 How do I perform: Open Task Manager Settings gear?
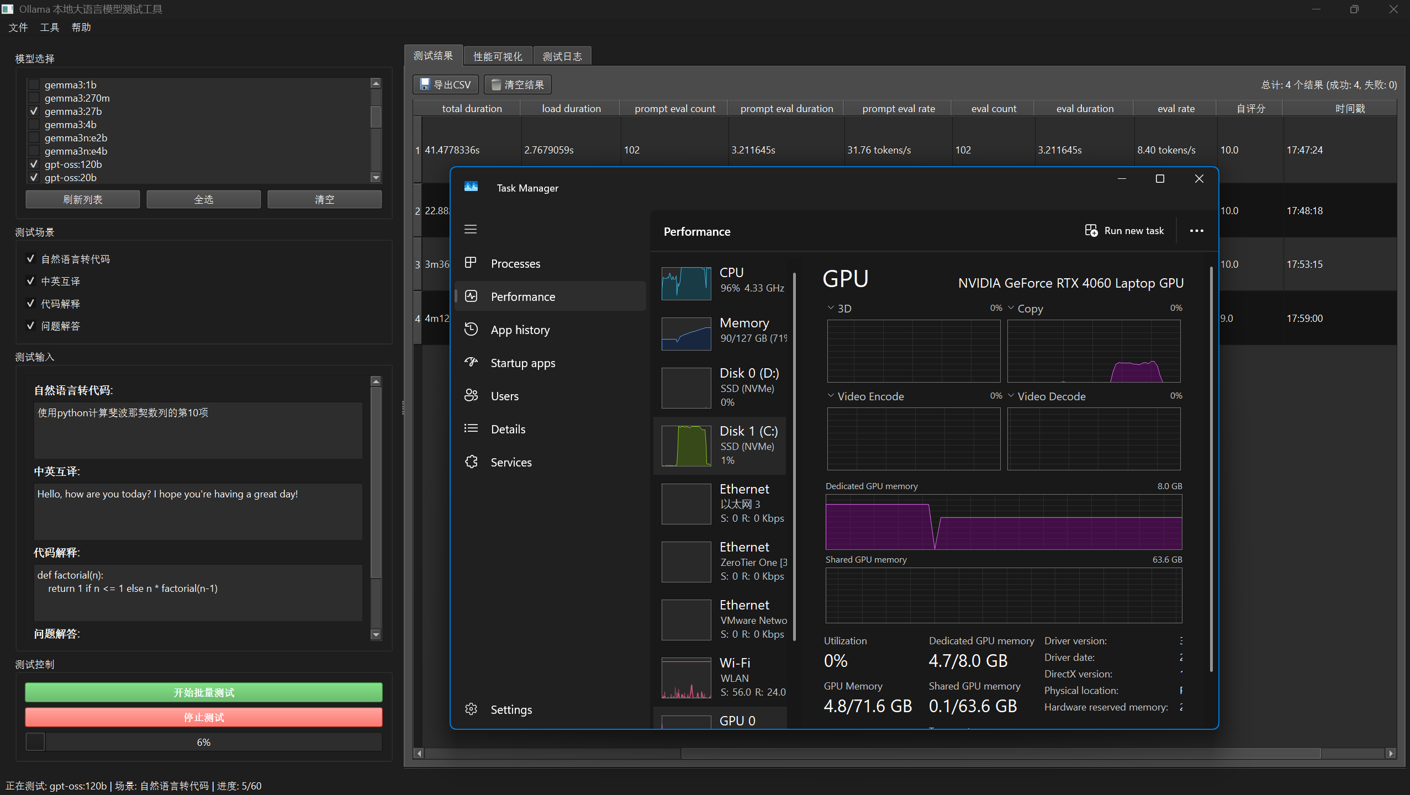coord(471,709)
